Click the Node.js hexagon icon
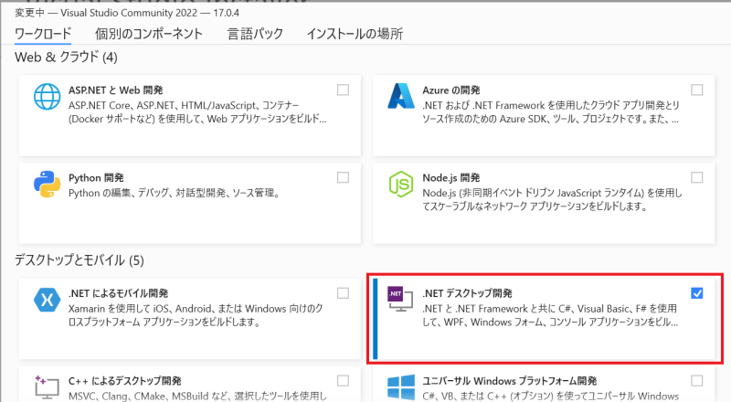731x402 pixels. coord(401,184)
